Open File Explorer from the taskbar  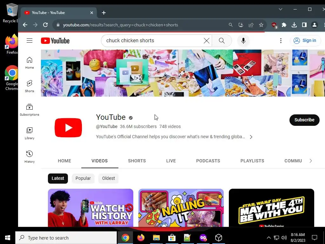click(156, 238)
